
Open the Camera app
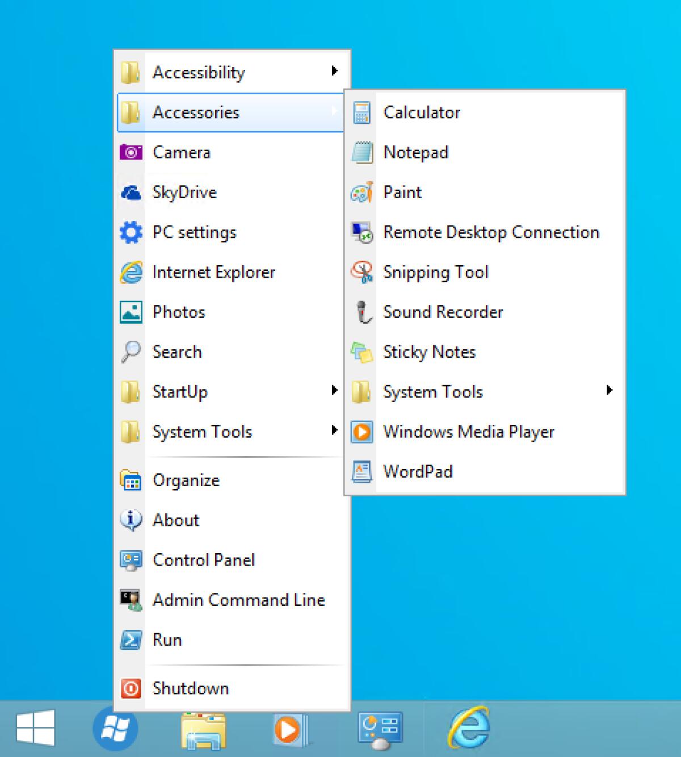tap(181, 152)
